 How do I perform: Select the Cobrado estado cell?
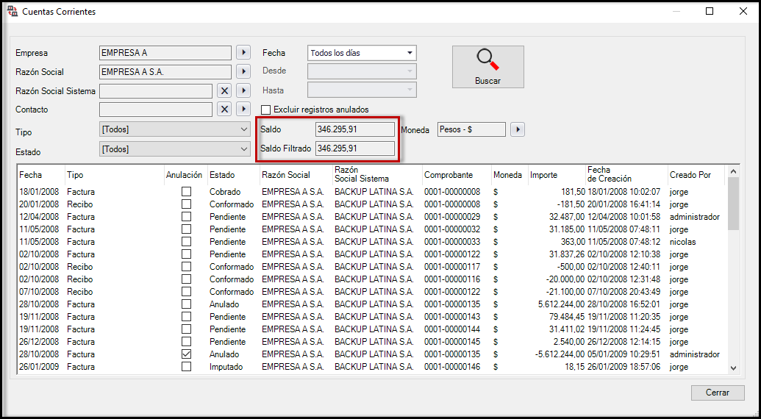[x=225, y=192]
